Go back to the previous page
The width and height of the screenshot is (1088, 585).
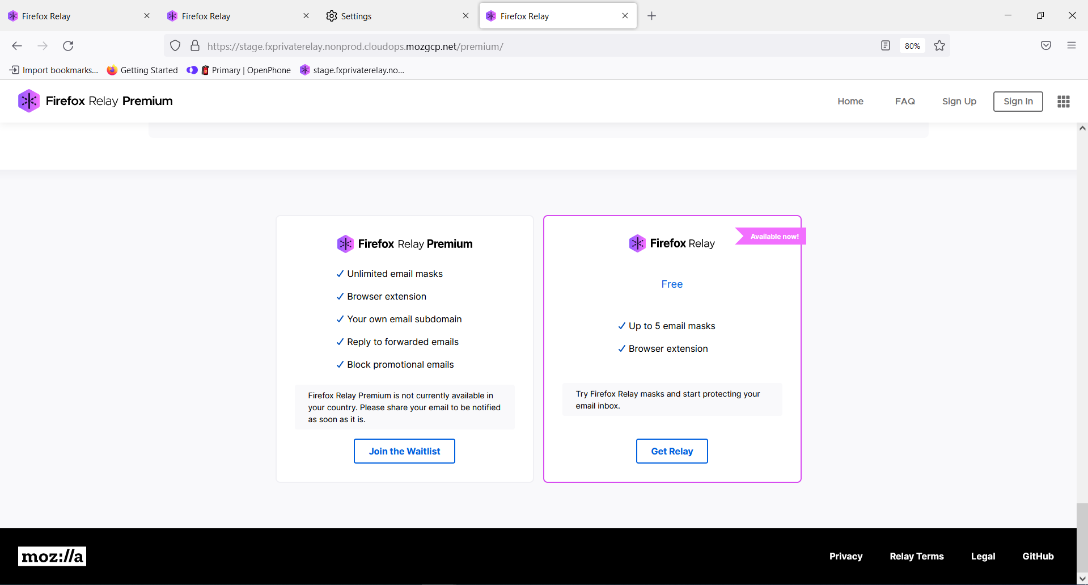coord(17,46)
